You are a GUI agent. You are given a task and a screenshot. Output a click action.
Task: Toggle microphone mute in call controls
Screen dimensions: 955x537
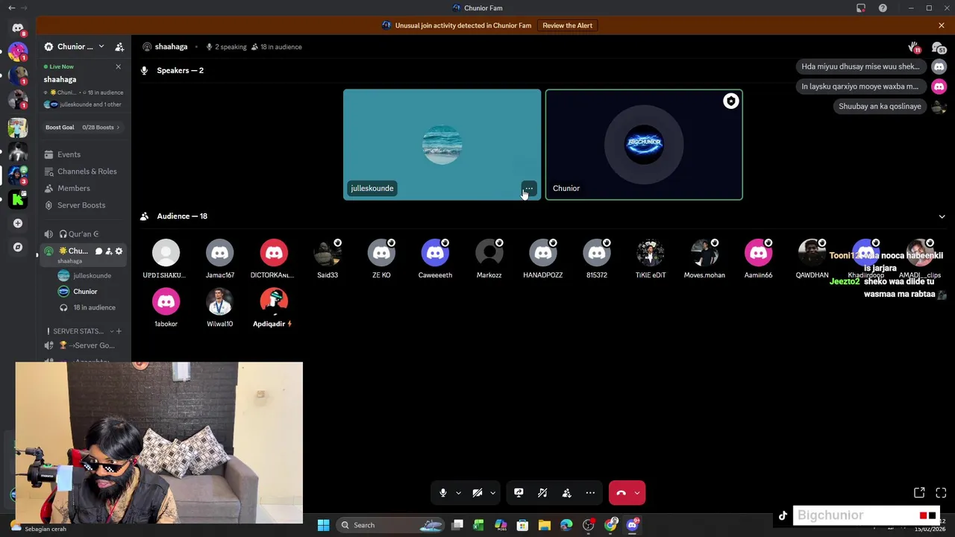click(x=443, y=493)
